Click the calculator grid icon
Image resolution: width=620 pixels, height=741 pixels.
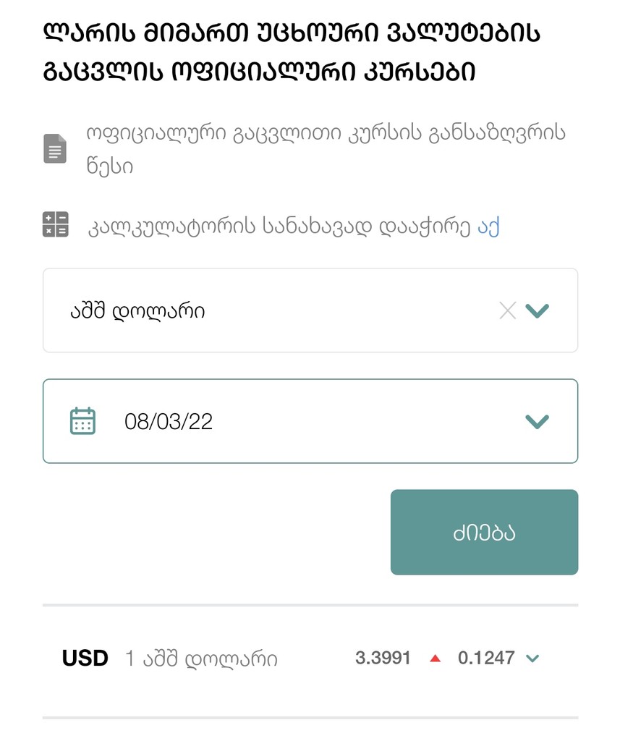[55, 224]
